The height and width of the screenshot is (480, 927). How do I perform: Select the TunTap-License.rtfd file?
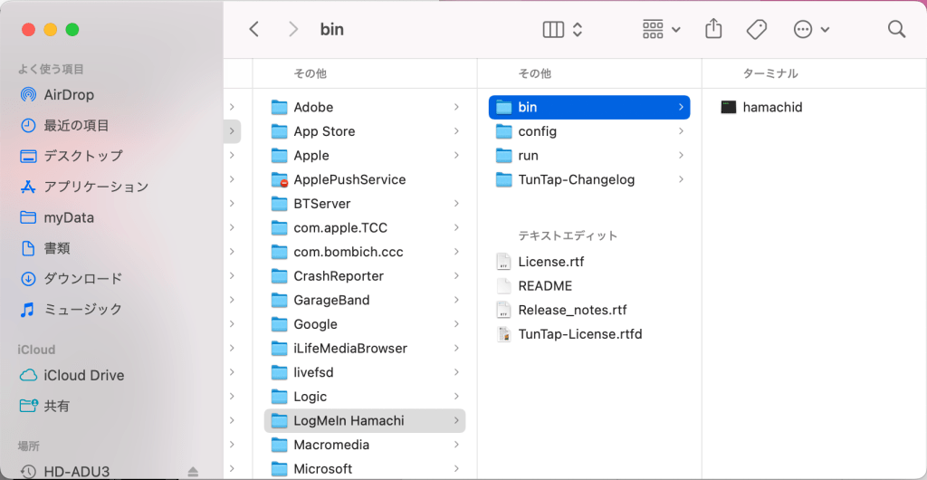pos(579,334)
